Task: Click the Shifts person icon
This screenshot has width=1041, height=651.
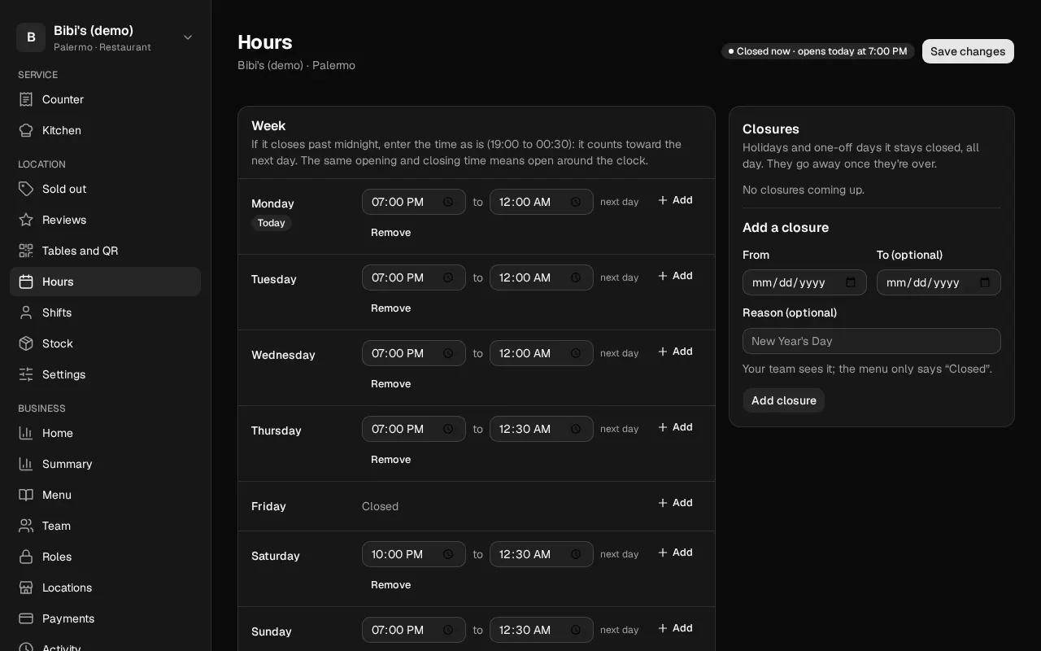Action: tap(26, 312)
